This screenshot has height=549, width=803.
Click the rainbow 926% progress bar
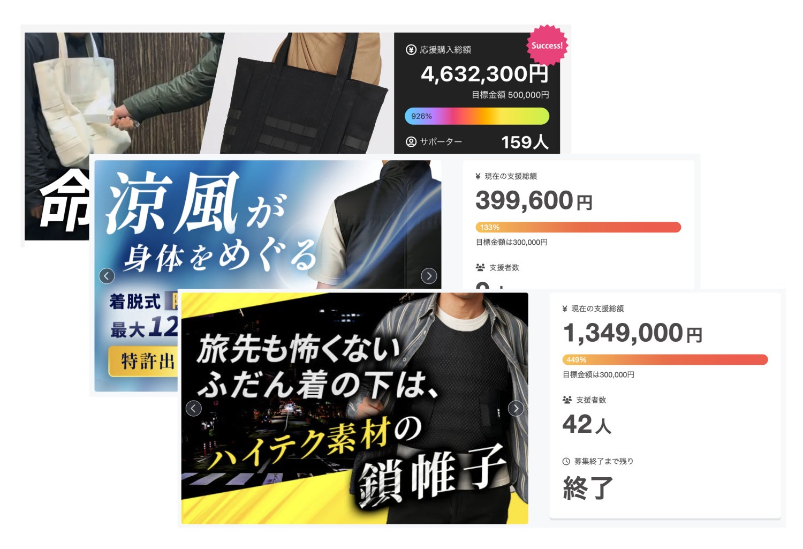tap(476, 116)
